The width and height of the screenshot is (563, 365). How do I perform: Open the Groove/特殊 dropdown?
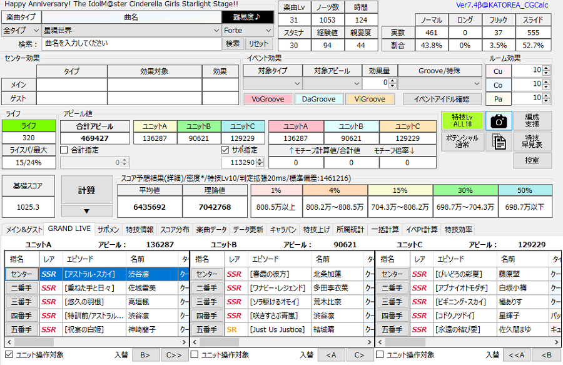[x=440, y=83]
